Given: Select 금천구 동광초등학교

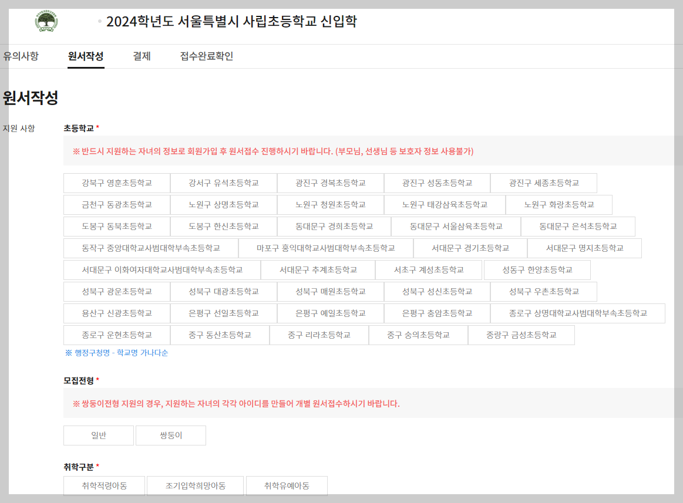Looking at the screenshot, I should [117, 205].
